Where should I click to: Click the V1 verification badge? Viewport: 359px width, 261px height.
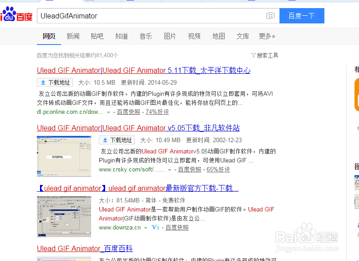click(155, 227)
